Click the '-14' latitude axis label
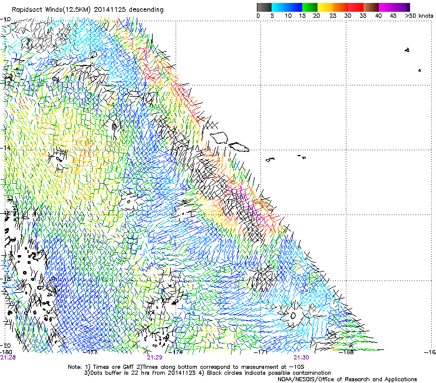Viewport: 436px width, 383px height. point(5,148)
